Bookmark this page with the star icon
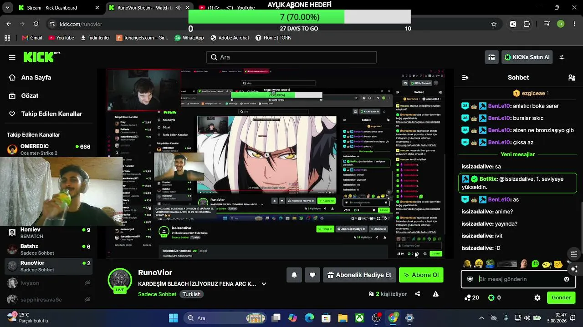This screenshot has width=583, height=327. 494,24
